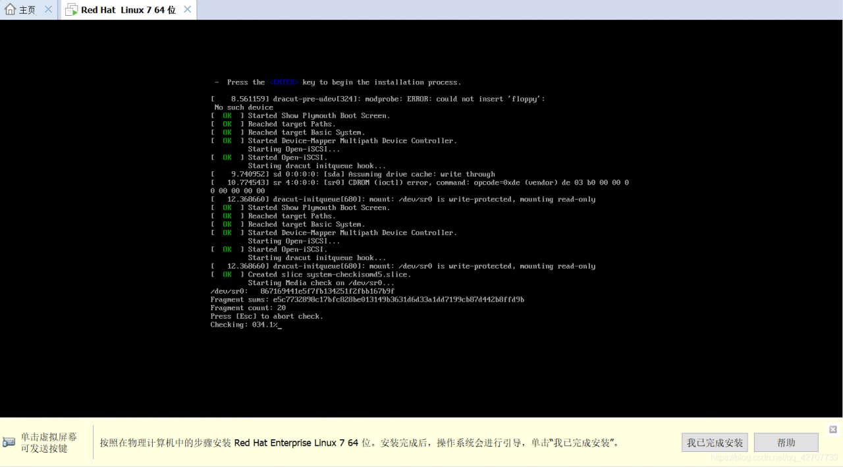Click the 'Fragment count: 20' line
Image resolution: width=843 pixels, height=467 pixels.
click(248, 308)
